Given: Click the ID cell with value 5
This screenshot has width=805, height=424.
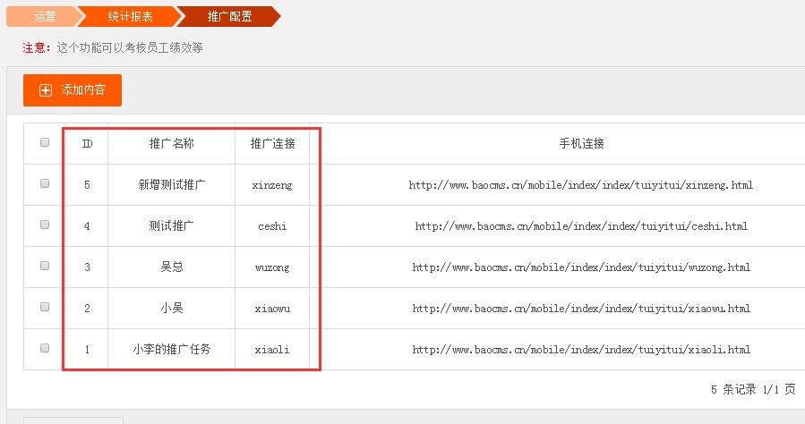Looking at the screenshot, I should [x=87, y=185].
